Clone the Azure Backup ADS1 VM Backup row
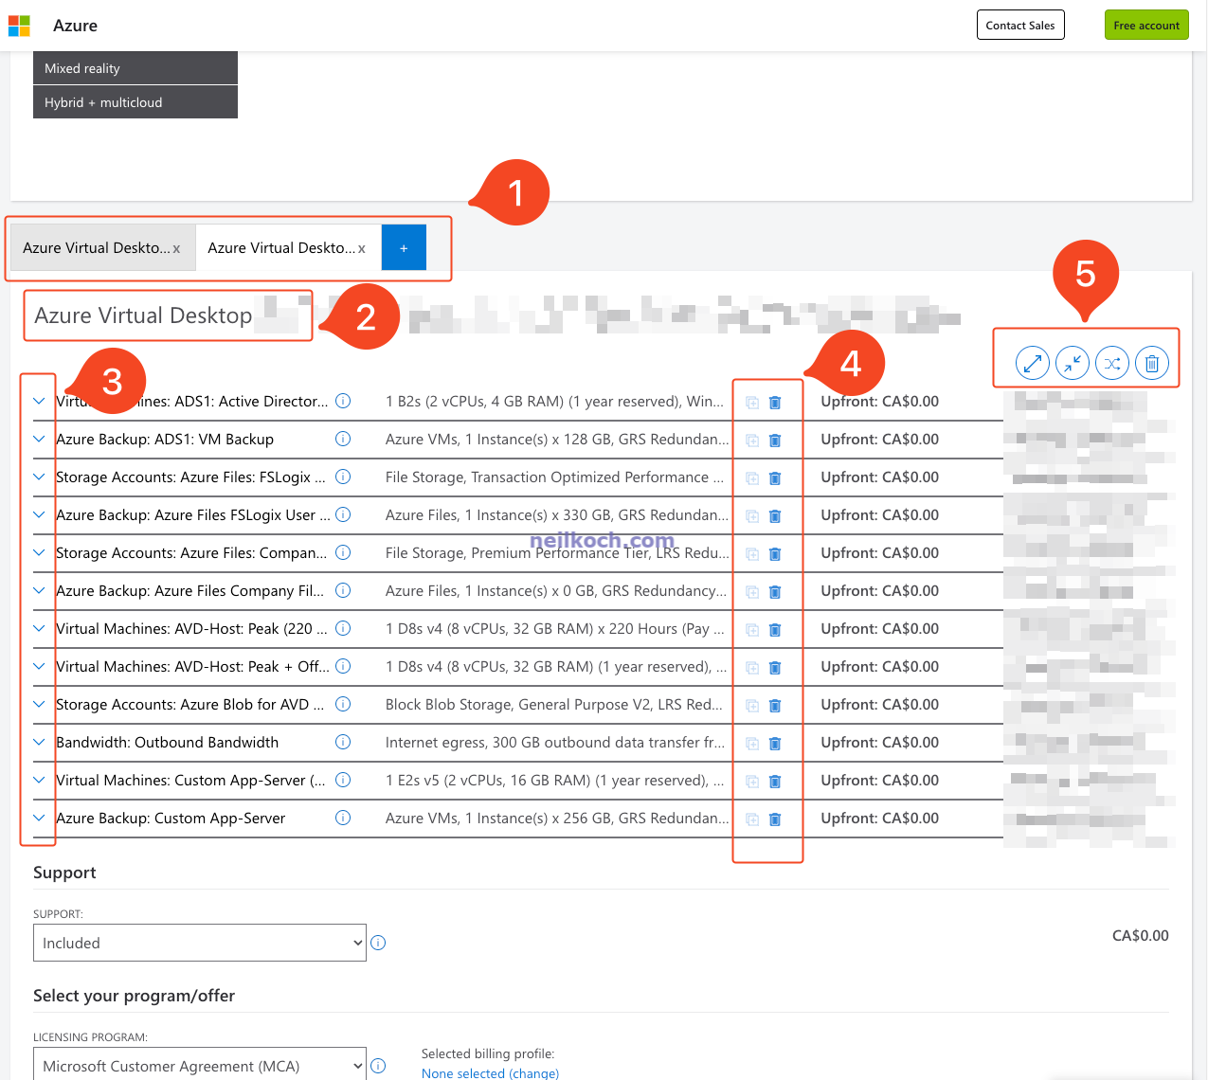Viewport: 1208px width, 1080px height. click(752, 441)
